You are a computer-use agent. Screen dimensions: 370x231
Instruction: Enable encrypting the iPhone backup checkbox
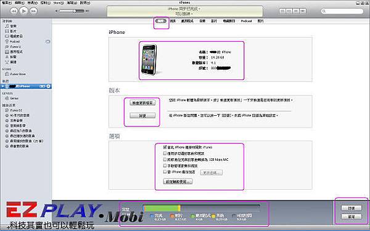coord(165,172)
